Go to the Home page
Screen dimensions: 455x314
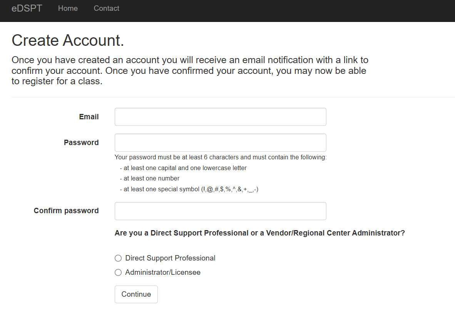[x=68, y=8]
